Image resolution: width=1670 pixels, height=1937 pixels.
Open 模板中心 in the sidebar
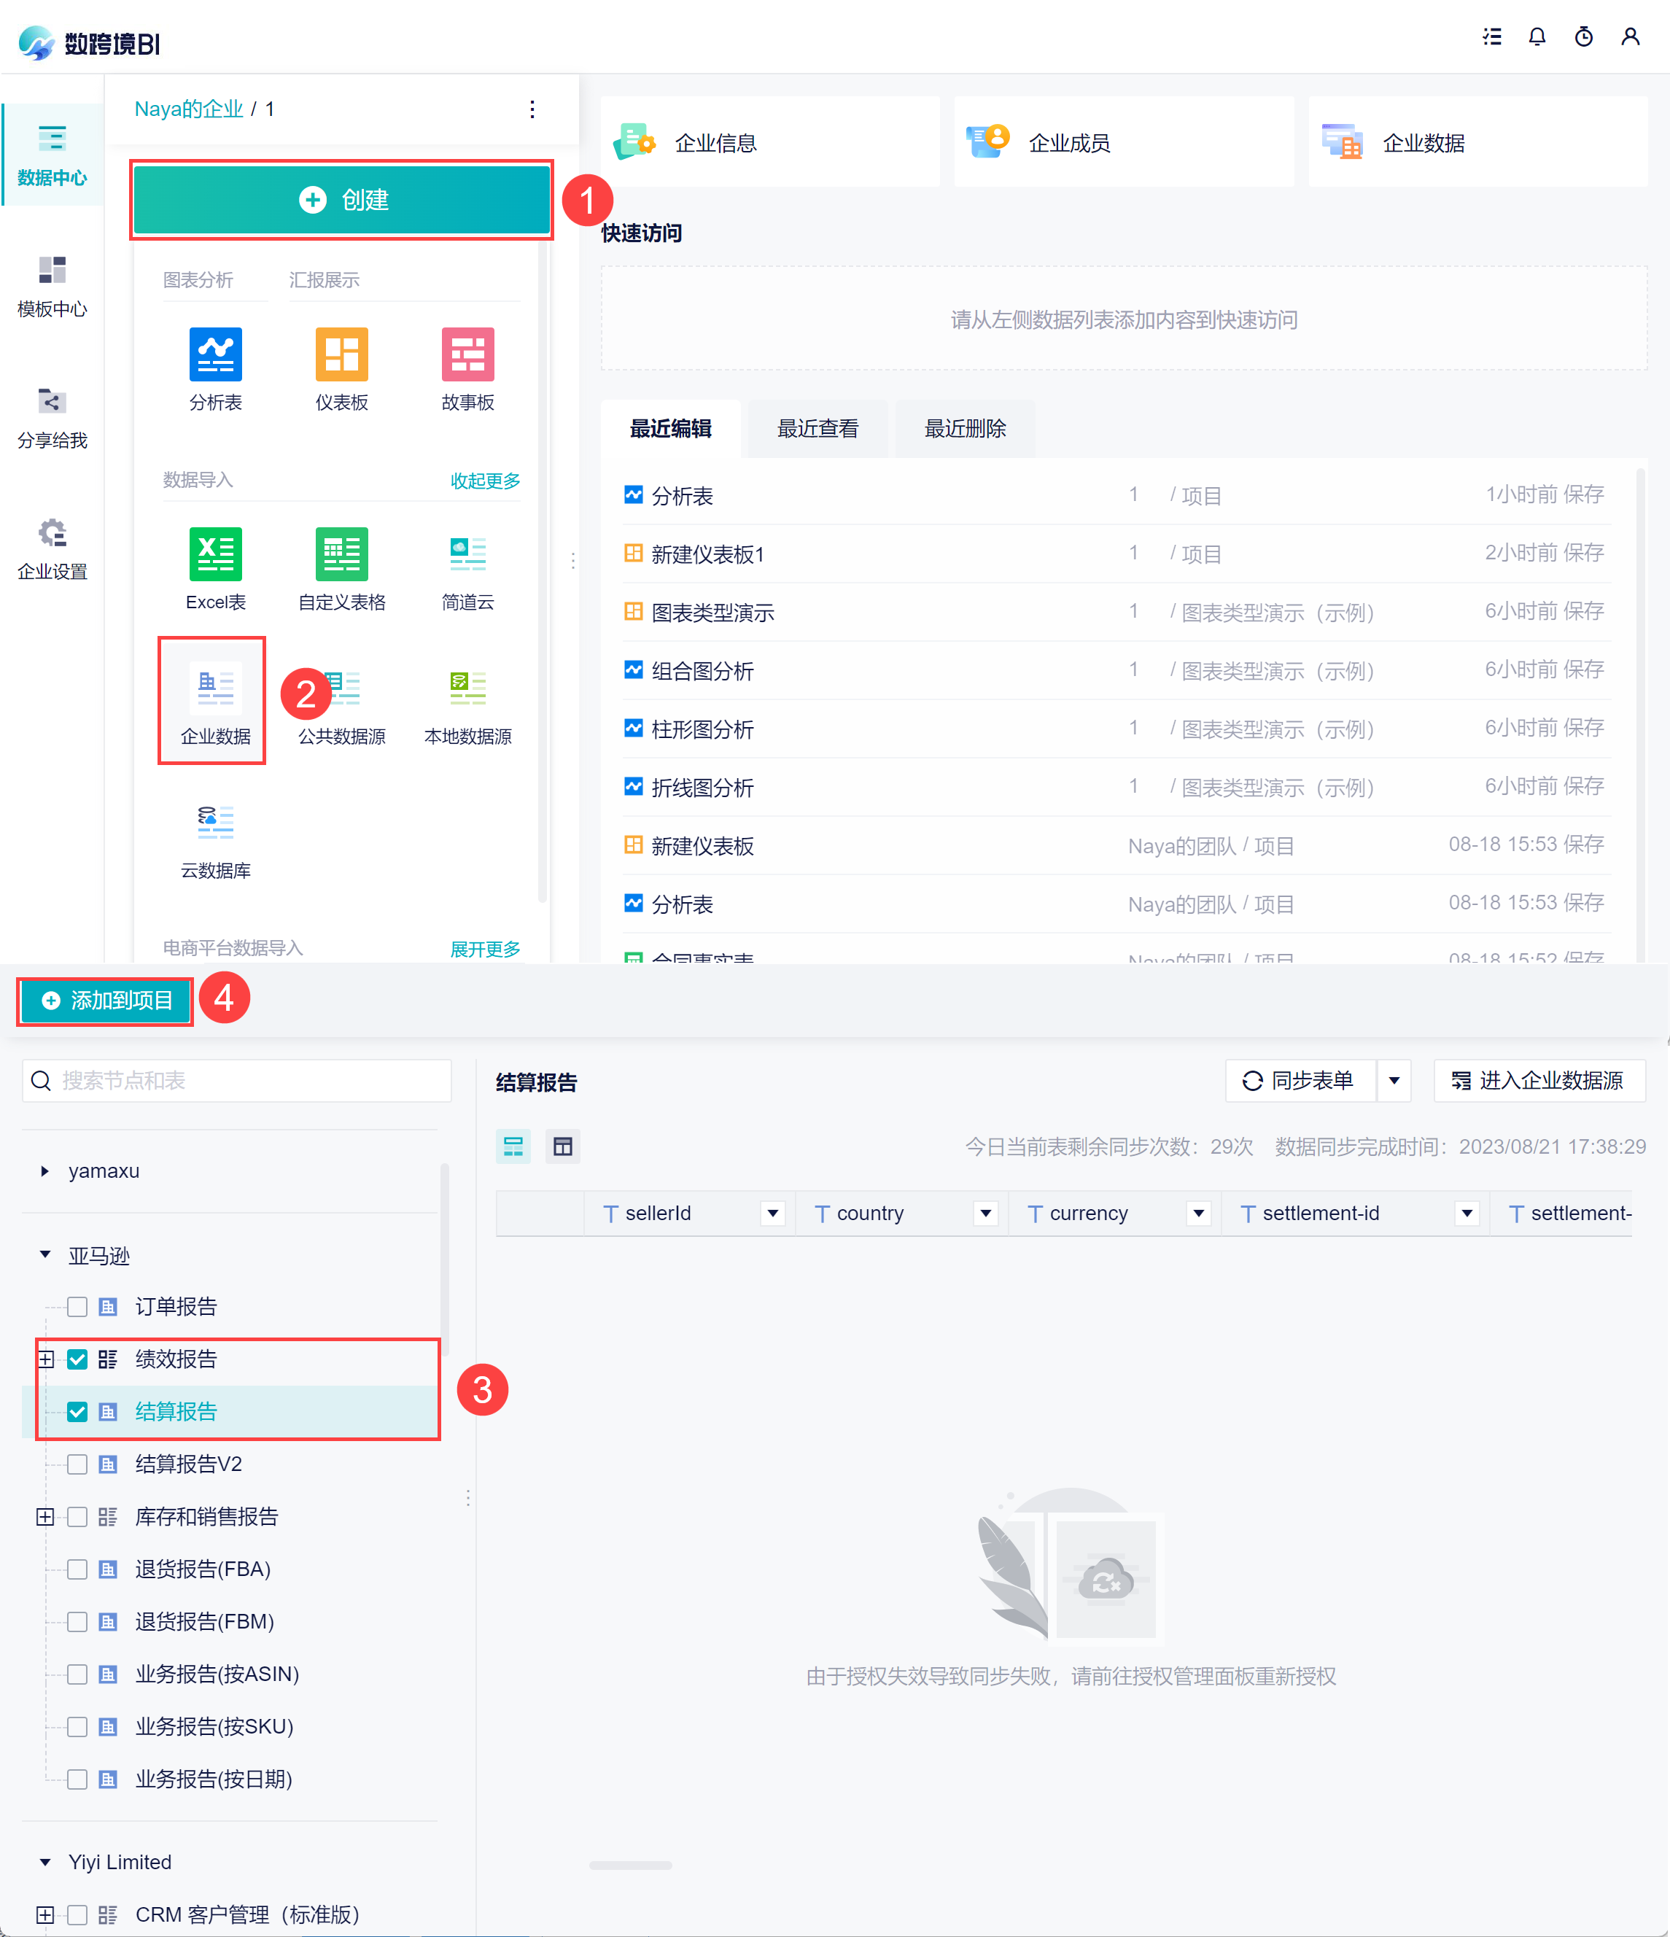(53, 285)
